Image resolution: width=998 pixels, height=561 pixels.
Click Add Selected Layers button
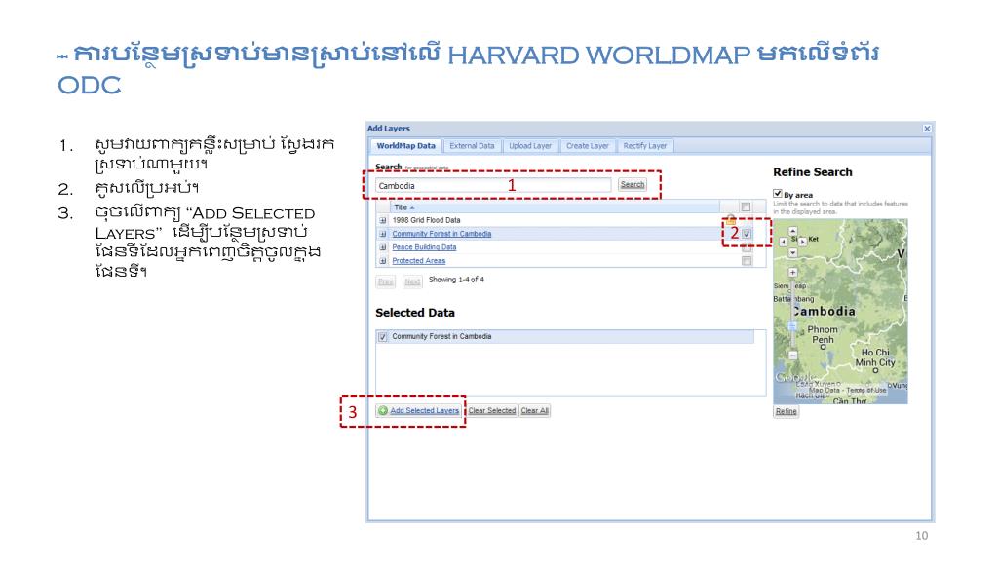[x=418, y=410]
